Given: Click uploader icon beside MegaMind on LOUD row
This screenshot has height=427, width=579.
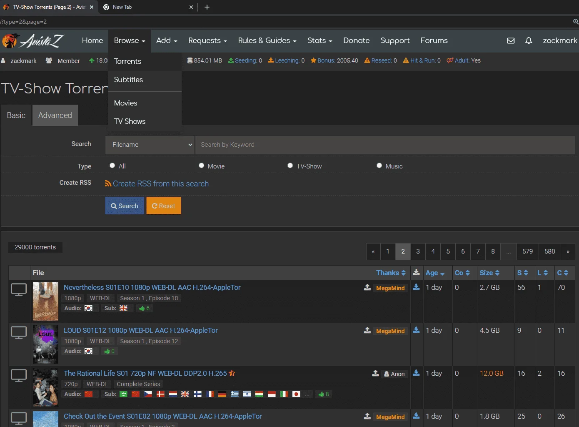Looking at the screenshot, I should pos(367,330).
